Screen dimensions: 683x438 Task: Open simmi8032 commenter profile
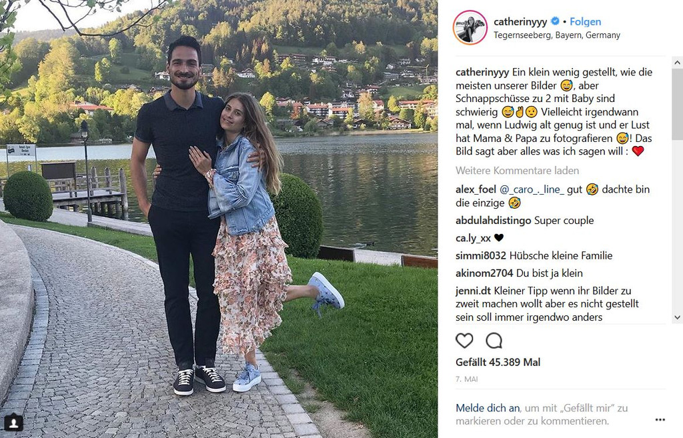[x=481, y=255]
